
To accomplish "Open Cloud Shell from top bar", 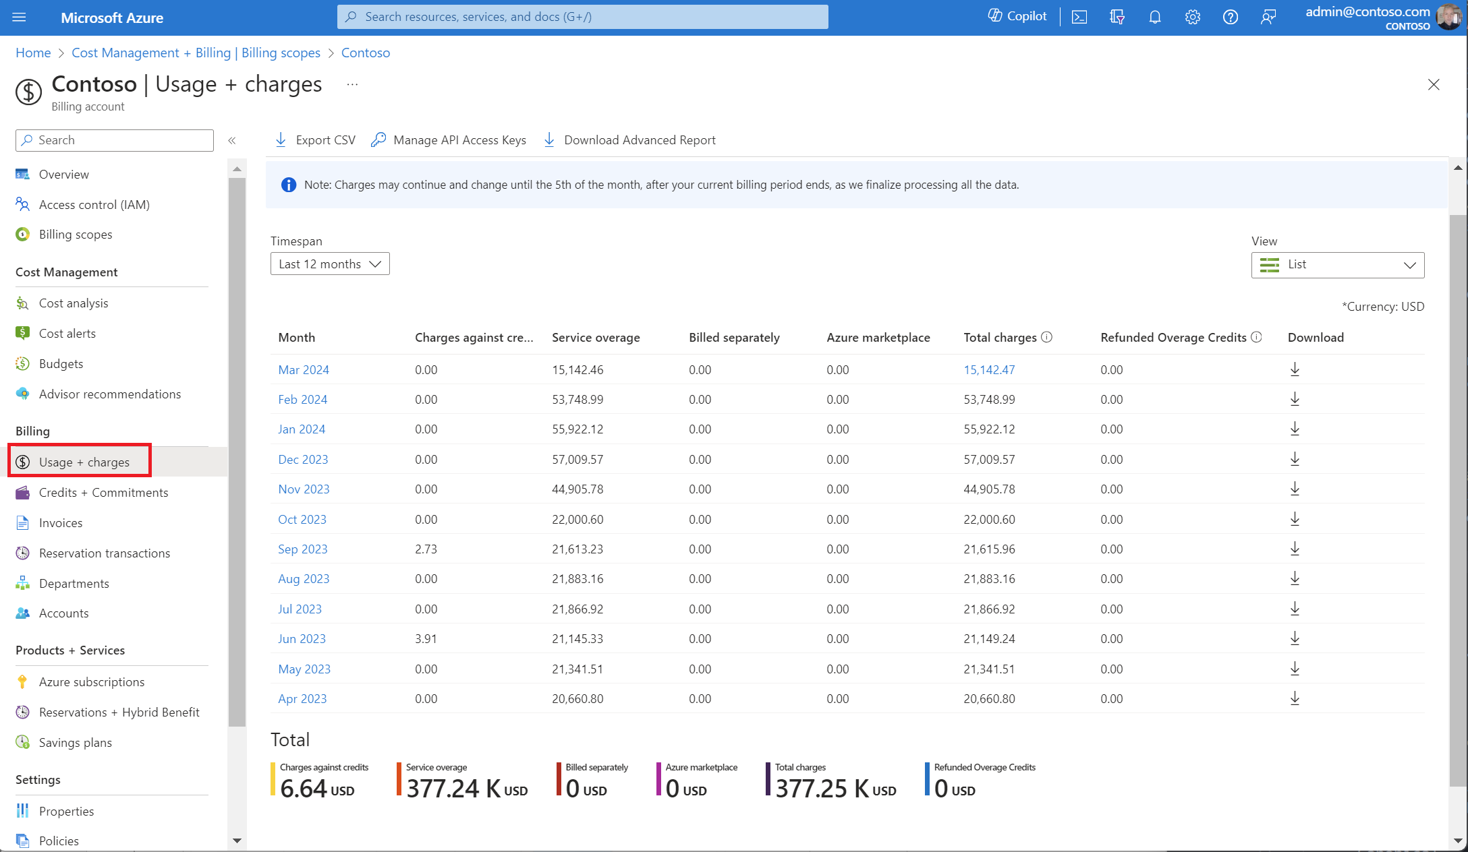I will [x=1079, y=18].
